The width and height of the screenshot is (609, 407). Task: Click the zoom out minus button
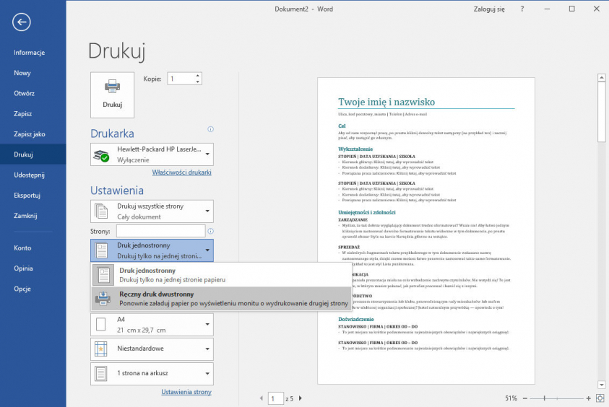pyautogui.click(x=524, y=398)
